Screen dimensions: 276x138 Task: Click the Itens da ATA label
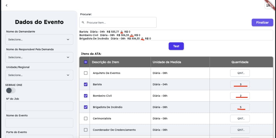[91, 54]
